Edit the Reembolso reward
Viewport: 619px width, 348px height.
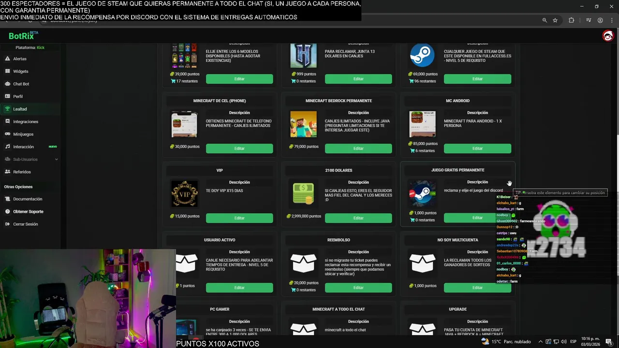[x=358, y=288]
